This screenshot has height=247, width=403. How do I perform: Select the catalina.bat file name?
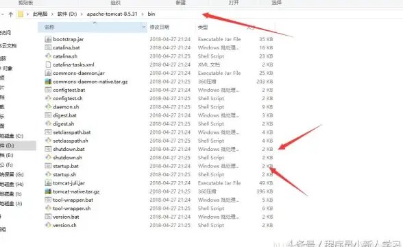point(66,47)
